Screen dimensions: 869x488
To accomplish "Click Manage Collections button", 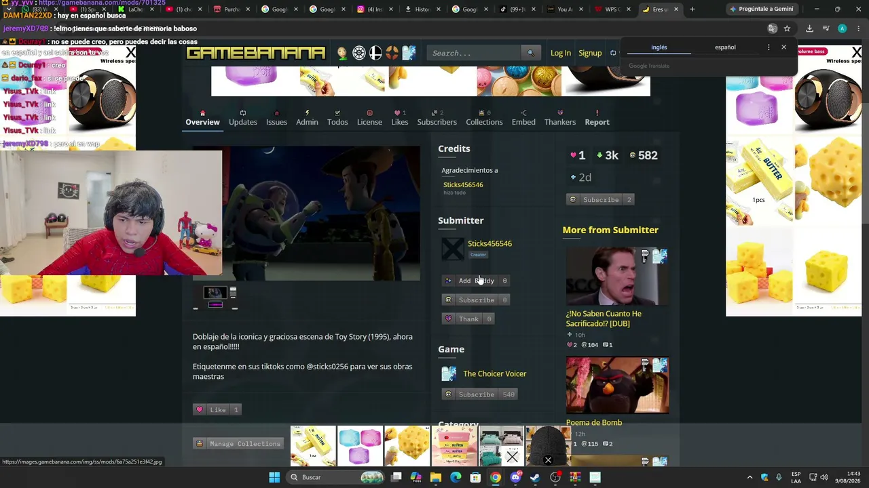I will pyautogui.click(x=238, y=443).
